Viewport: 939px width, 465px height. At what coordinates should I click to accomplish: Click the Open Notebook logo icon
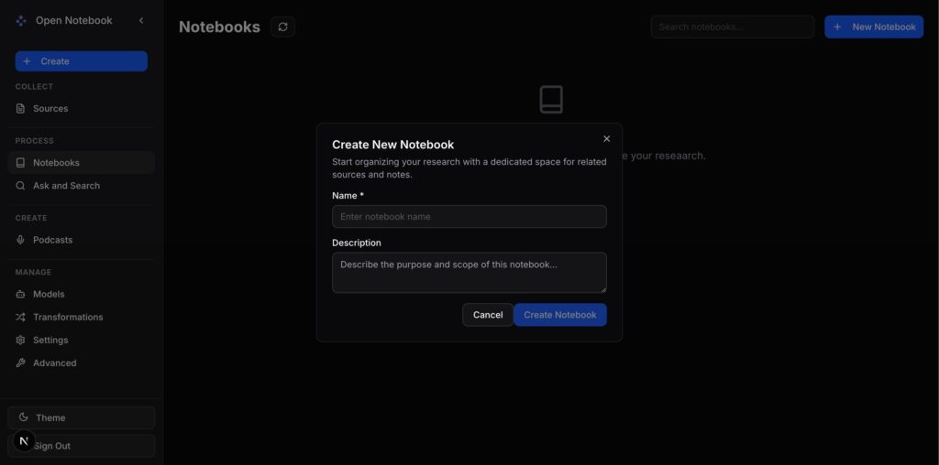21,20
